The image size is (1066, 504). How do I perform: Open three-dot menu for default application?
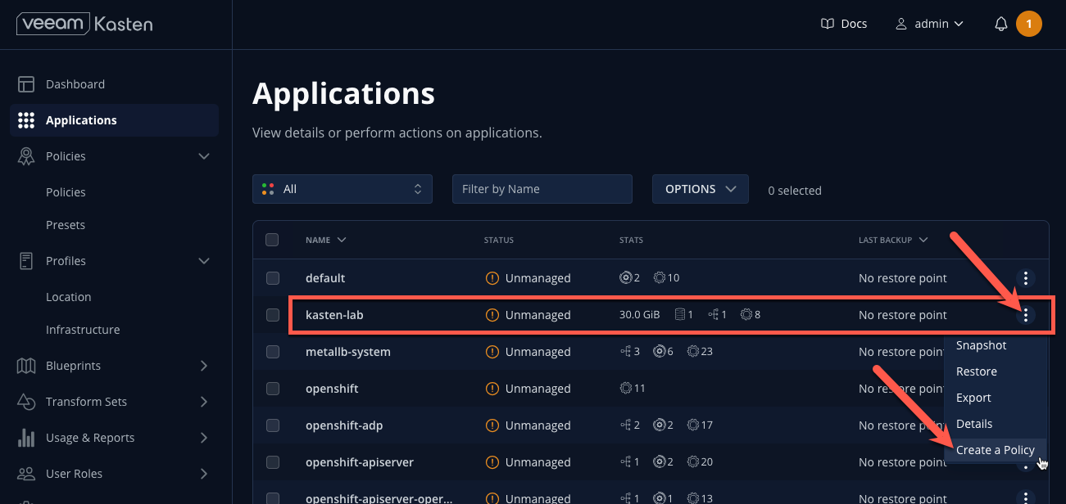click(x=1026, y=278)
